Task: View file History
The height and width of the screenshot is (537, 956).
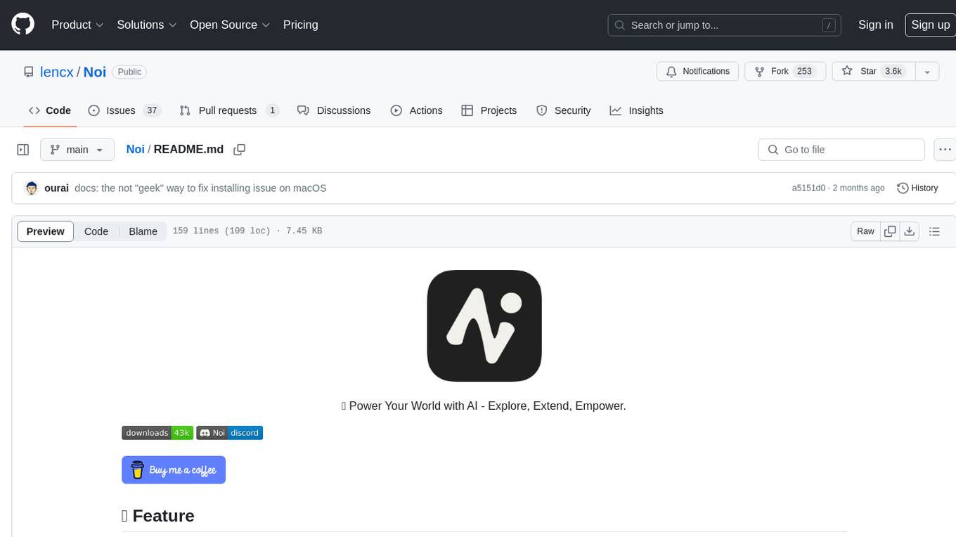Action: (x=917, y=188)
